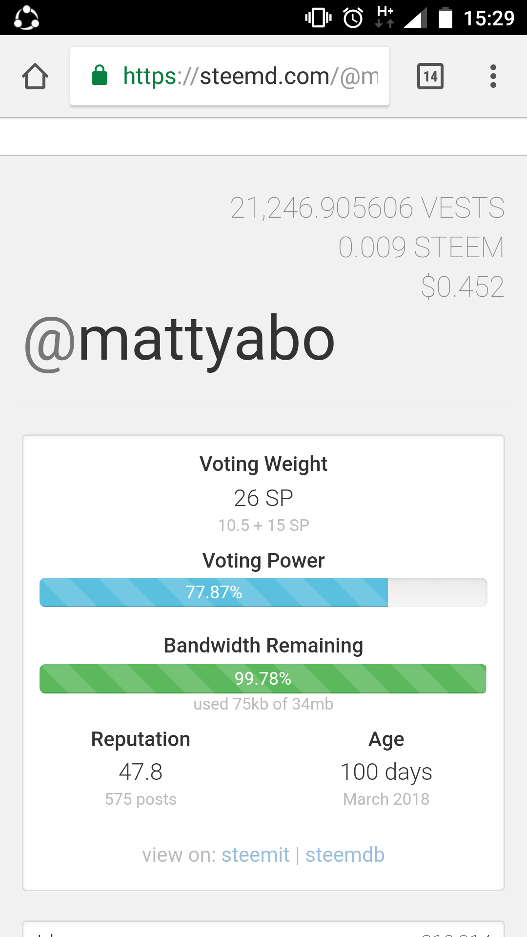The image size is (527, 937).
Task: Tap the sharing app notification icon
Action: (x=26, y=18)
